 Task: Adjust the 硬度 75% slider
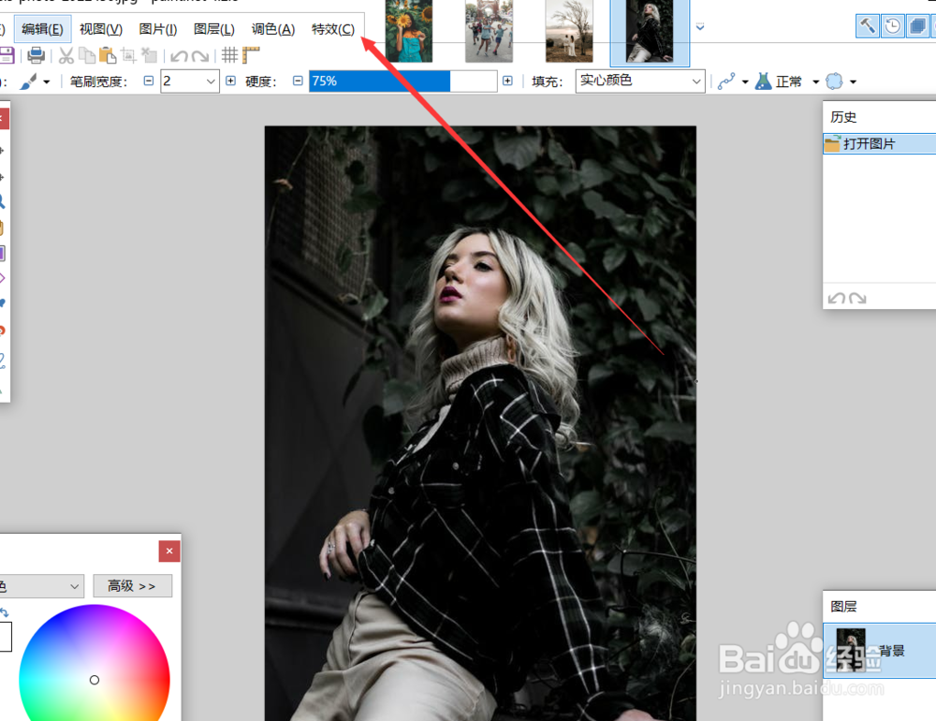(402, 81)
